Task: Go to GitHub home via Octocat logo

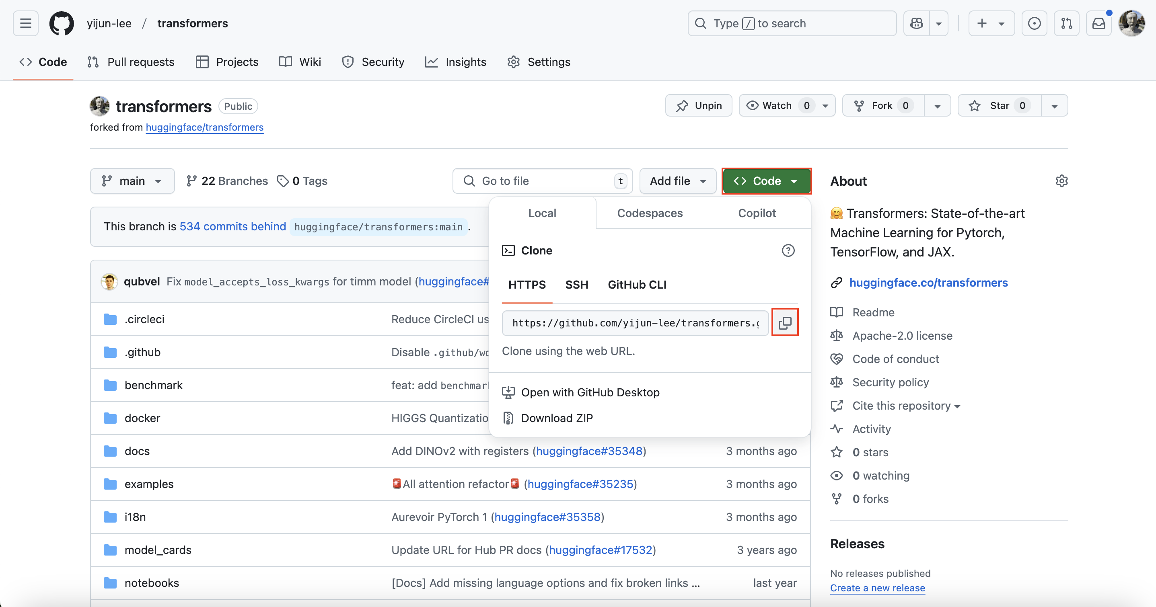Action: pyautogui.click(x=62, y=23)
